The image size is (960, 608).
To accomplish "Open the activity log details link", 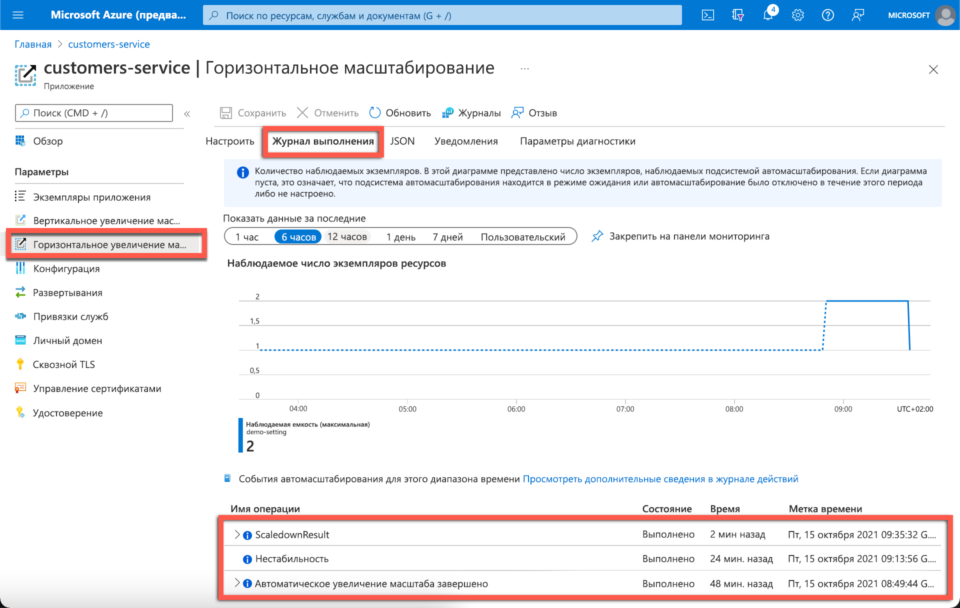I will pos(660,479).
